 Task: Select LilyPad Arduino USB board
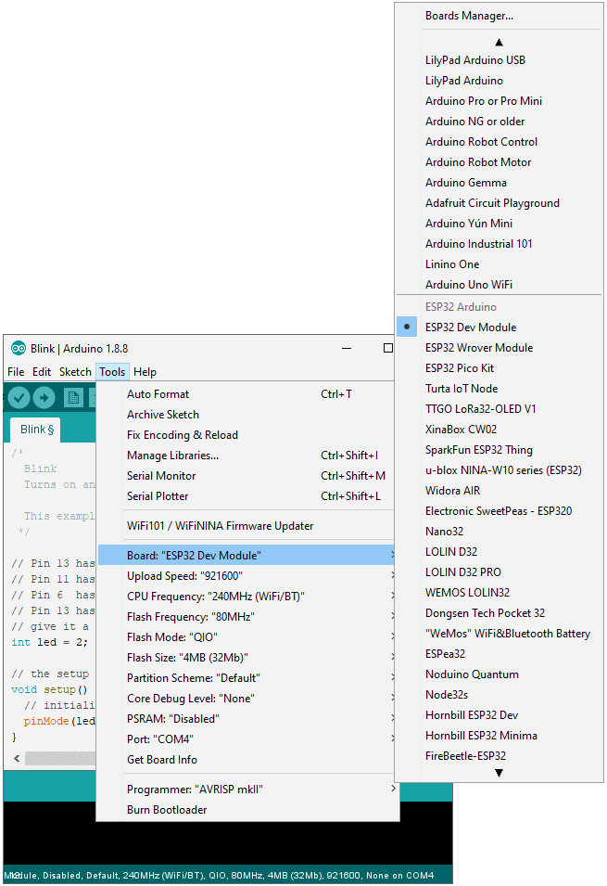click(500, 60)
